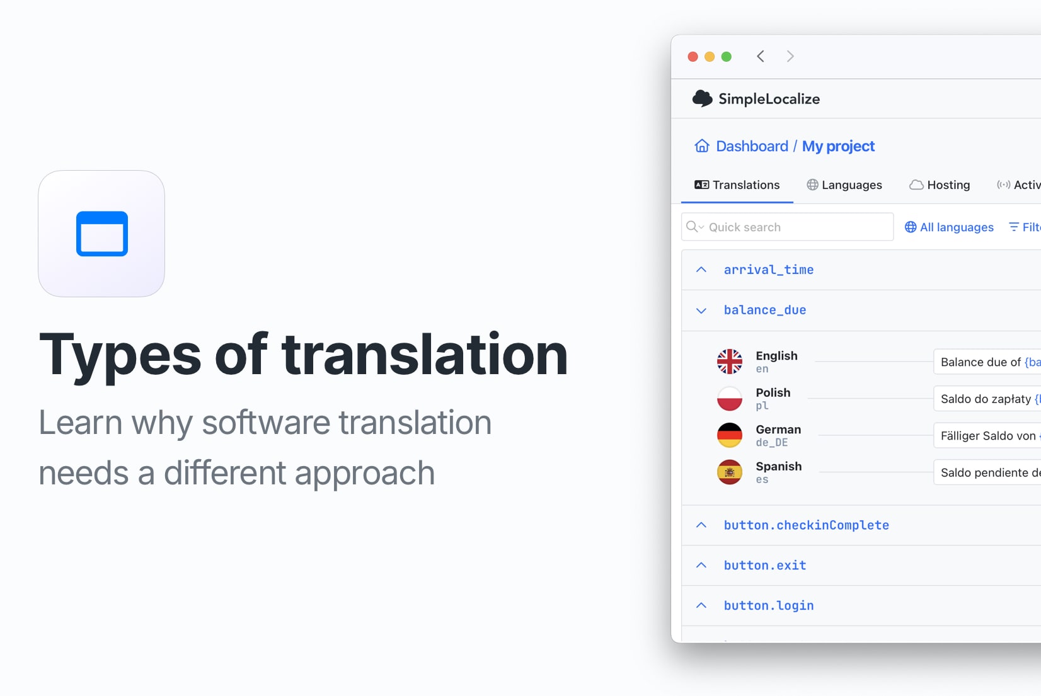The height and width of the screenshot is (696, 1041).
Task: Expand the button.exit chevron
Action: pos(701,565)
